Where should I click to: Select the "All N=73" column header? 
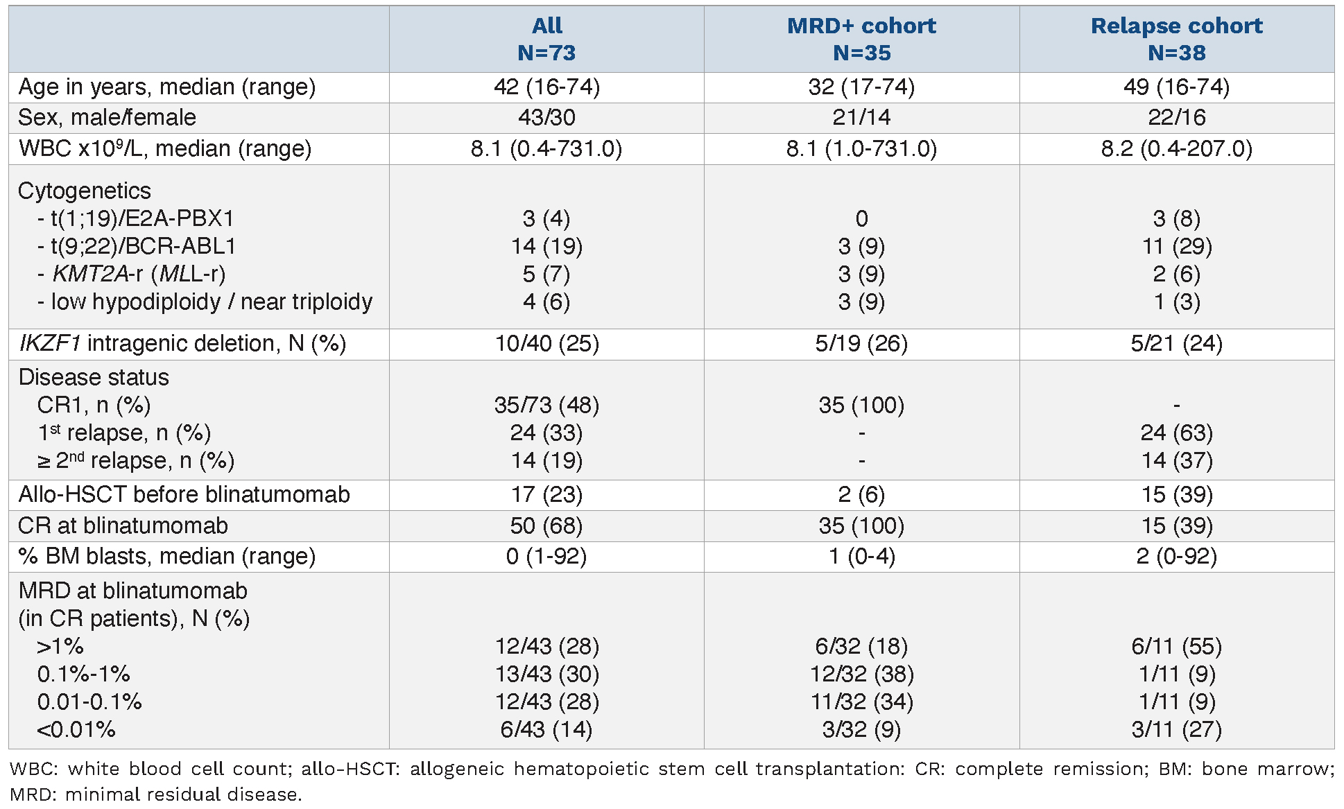click(546, 39)
